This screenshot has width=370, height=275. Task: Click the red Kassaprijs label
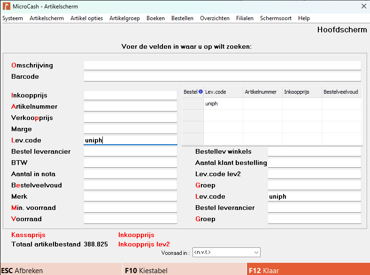click(x=28, y=235)
